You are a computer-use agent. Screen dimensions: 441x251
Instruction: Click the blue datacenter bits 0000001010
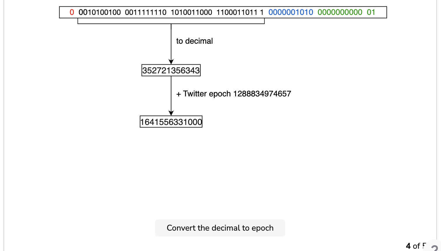coord(291,12)
